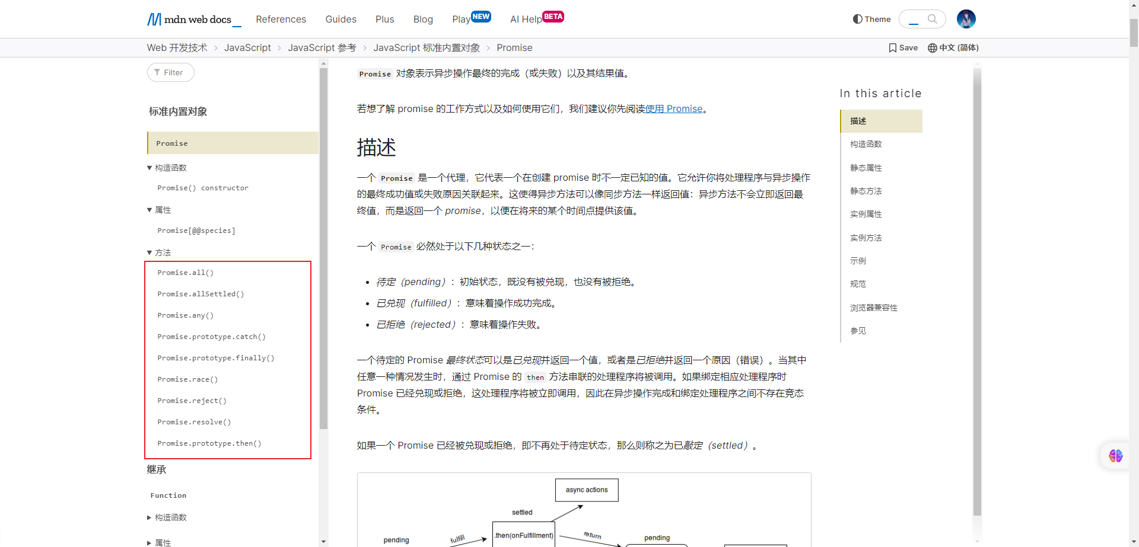1139x547 pixels.
Task: Open the Guides menu
Action: (341, 20)
